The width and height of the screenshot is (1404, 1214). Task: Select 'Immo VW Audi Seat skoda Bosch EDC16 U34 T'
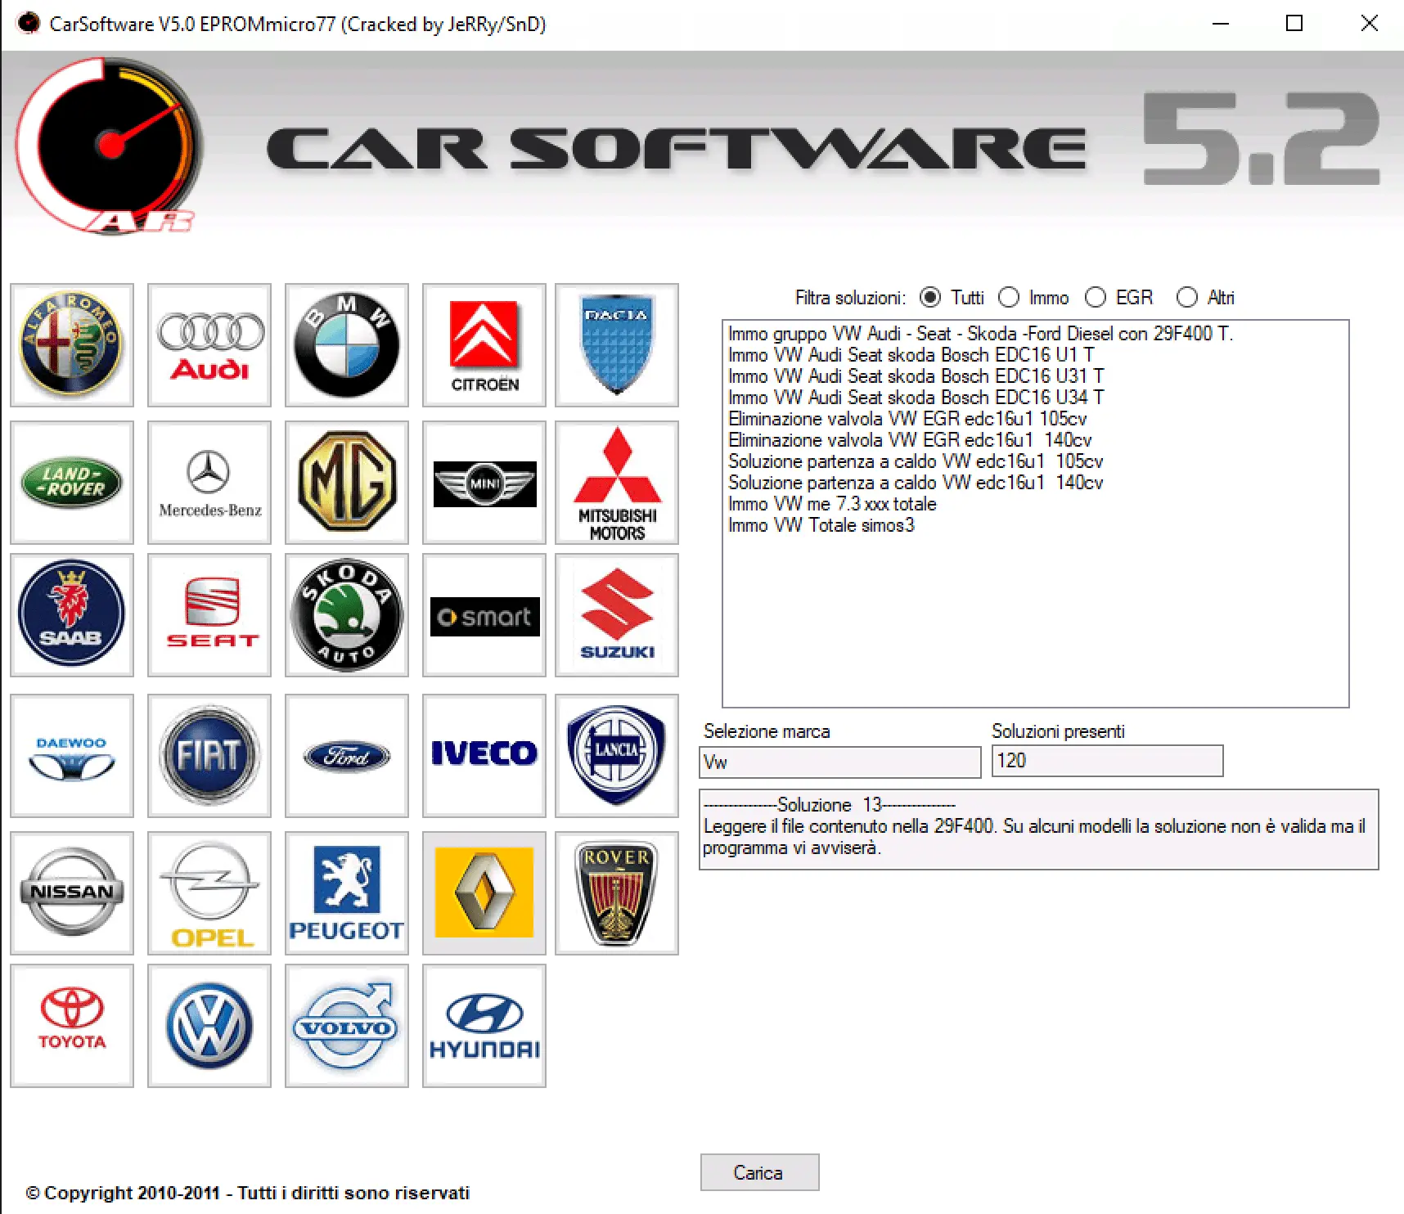point(916,397)
